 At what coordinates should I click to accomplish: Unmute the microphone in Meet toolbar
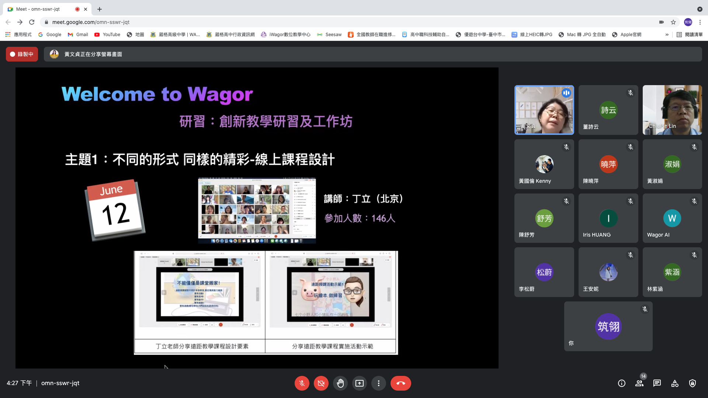302,383
